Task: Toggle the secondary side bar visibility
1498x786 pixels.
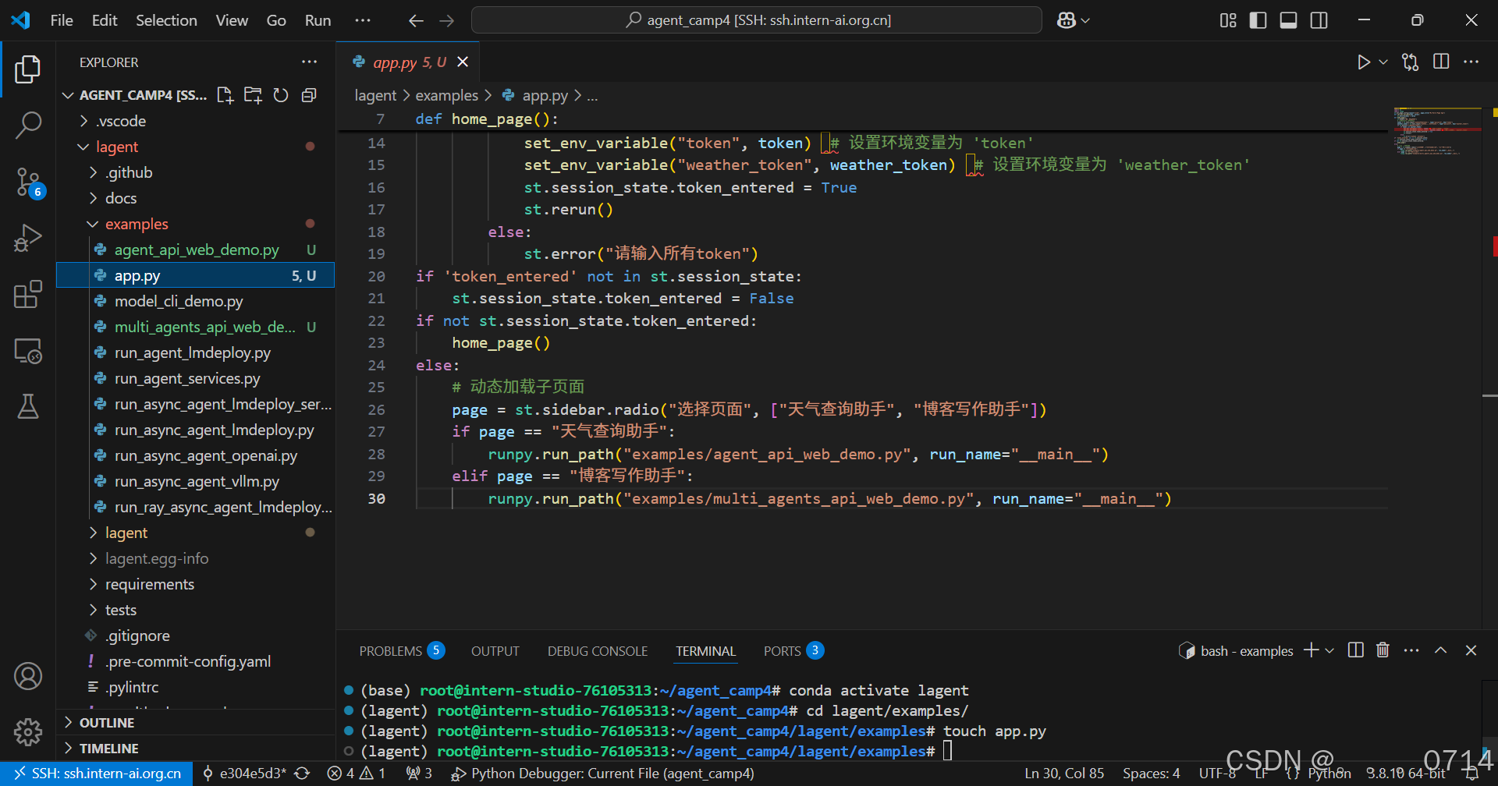Action: coord(1319,20)
